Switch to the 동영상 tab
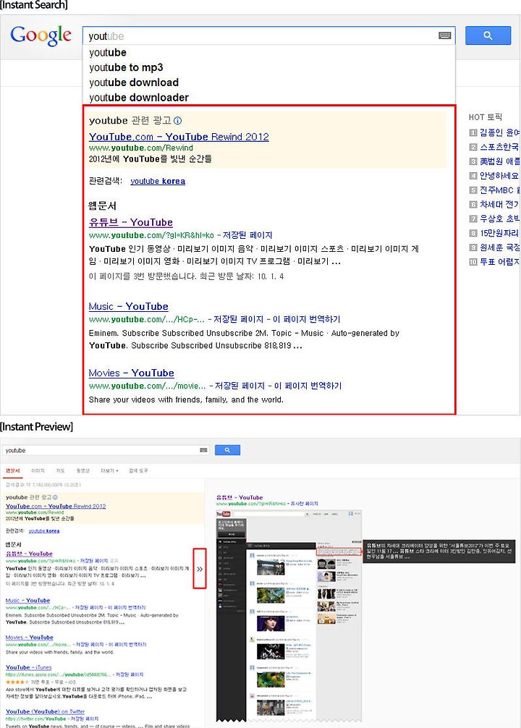Viewport: 521px width, 728px height. 82,471
